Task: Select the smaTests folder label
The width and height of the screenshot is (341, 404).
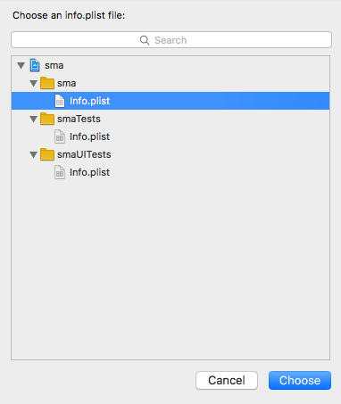Action: 79,119
